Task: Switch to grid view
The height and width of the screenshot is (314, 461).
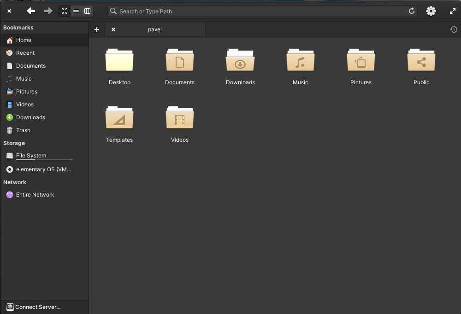Action: (64, 11)
